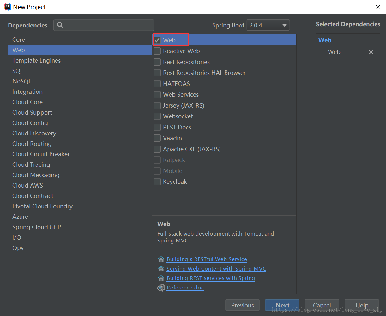Remove Web from Selected Dependencies with X
Viewport: 386px width, 316px height.
click(371, 52)
